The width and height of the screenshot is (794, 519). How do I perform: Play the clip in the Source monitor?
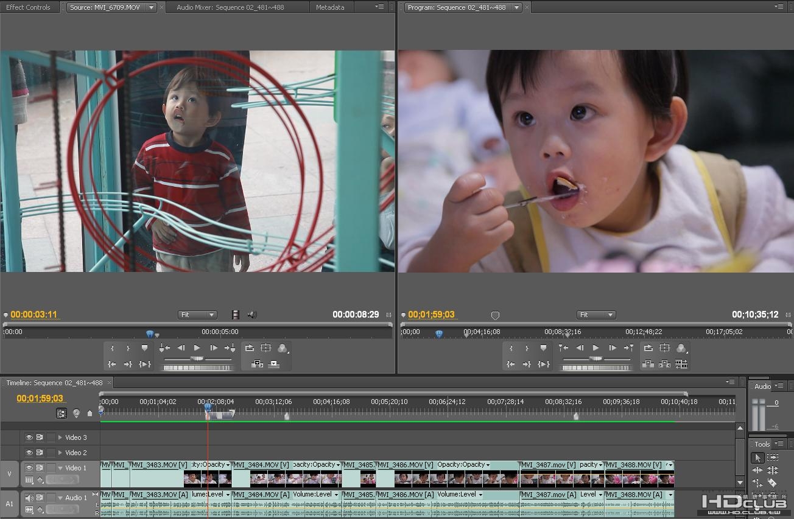click(x=197, y=348)
